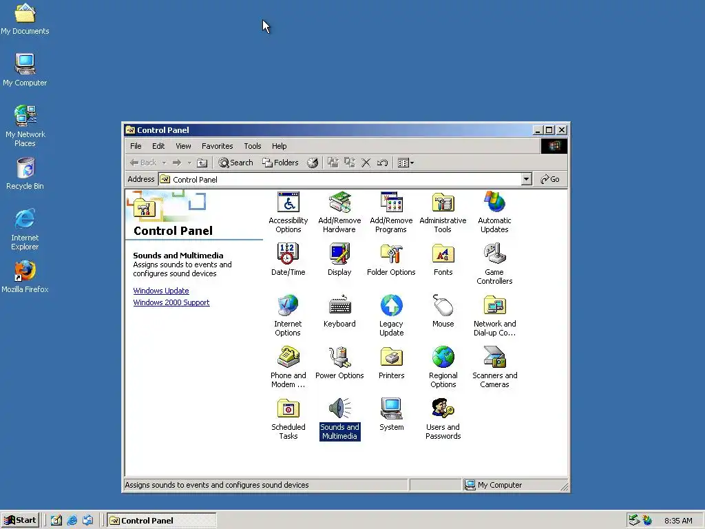The image size is (705, 529).
Task: Click the Move To toolbar icon
Action: tap(333, 163)
